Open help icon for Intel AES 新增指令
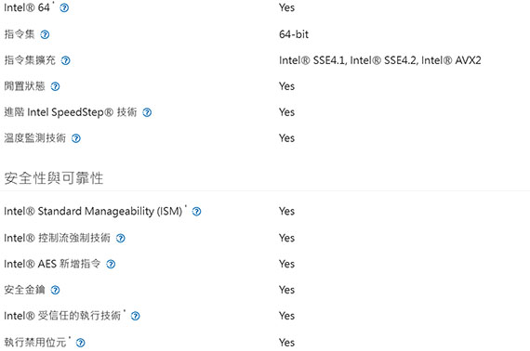530x351 pixels. click(x=111, y=265)
